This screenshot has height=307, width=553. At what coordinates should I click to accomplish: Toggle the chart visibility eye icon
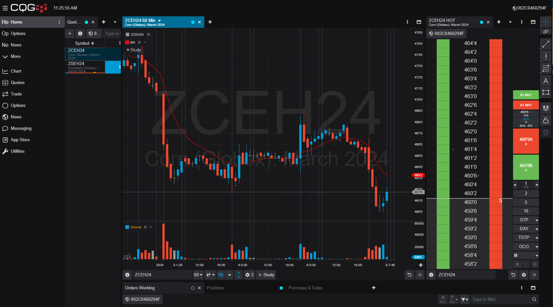tap(221, 275)
